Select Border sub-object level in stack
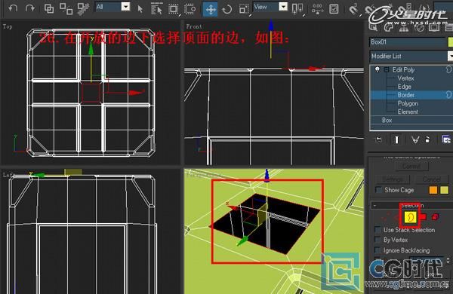Screen dimensions: 453x294 click(x=406, y=95)
